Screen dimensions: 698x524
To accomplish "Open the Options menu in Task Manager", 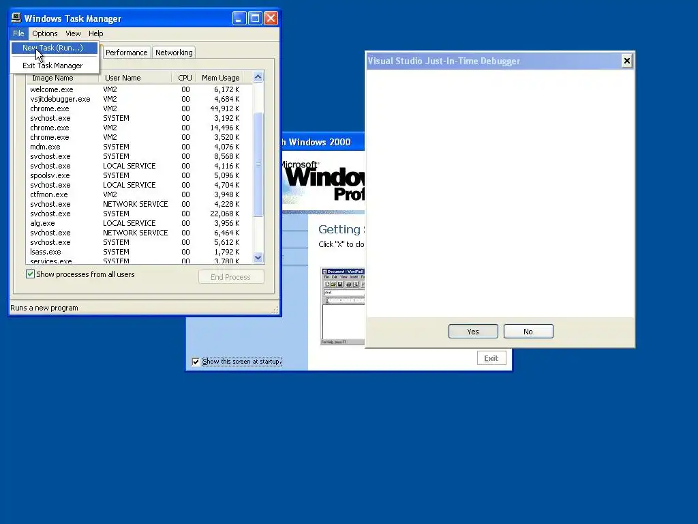I will [44, 33].
